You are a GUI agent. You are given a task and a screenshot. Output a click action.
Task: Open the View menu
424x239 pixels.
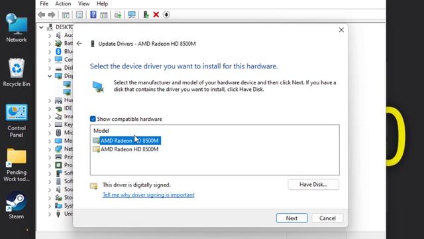click(83, 4)
